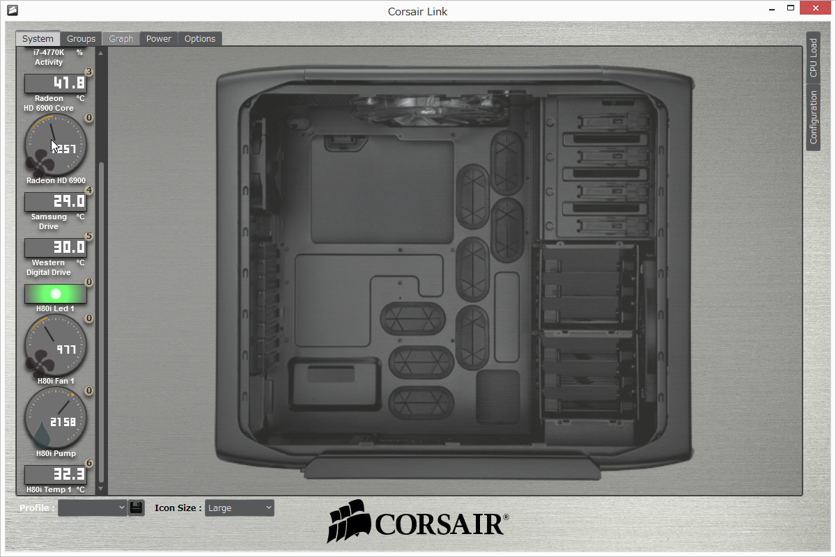Click the sensor list scrollbar thumb
Image resolution: width=836 pixels, height=557 pixels.
click(x=101, y=322)
